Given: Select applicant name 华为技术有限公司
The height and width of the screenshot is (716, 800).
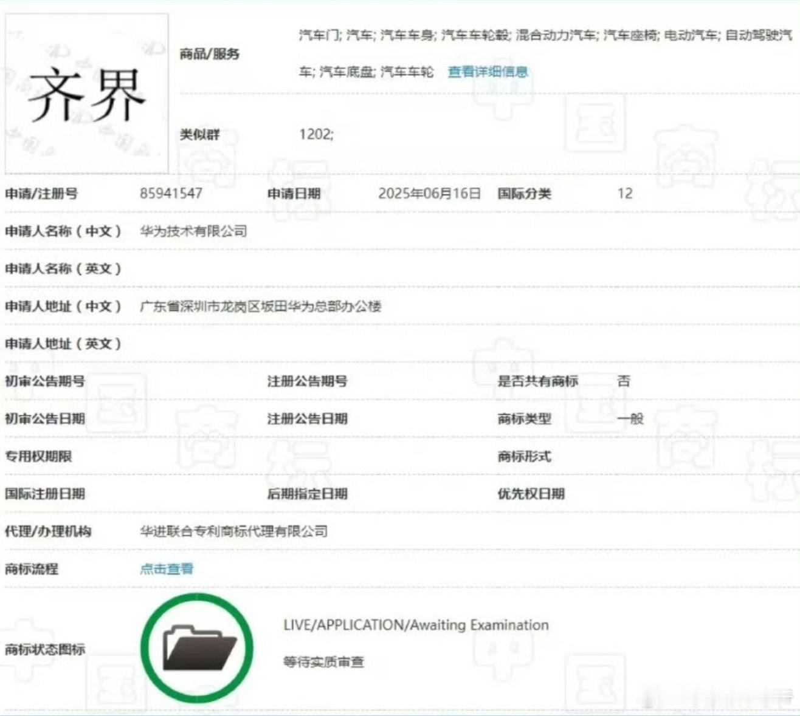Looking at the screenshot, I should (x=193, y=231).
